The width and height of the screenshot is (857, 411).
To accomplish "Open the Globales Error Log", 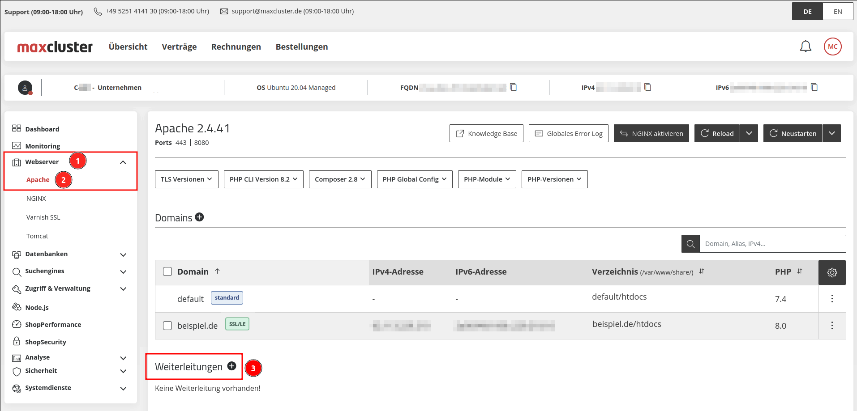I will coord(569,133).
